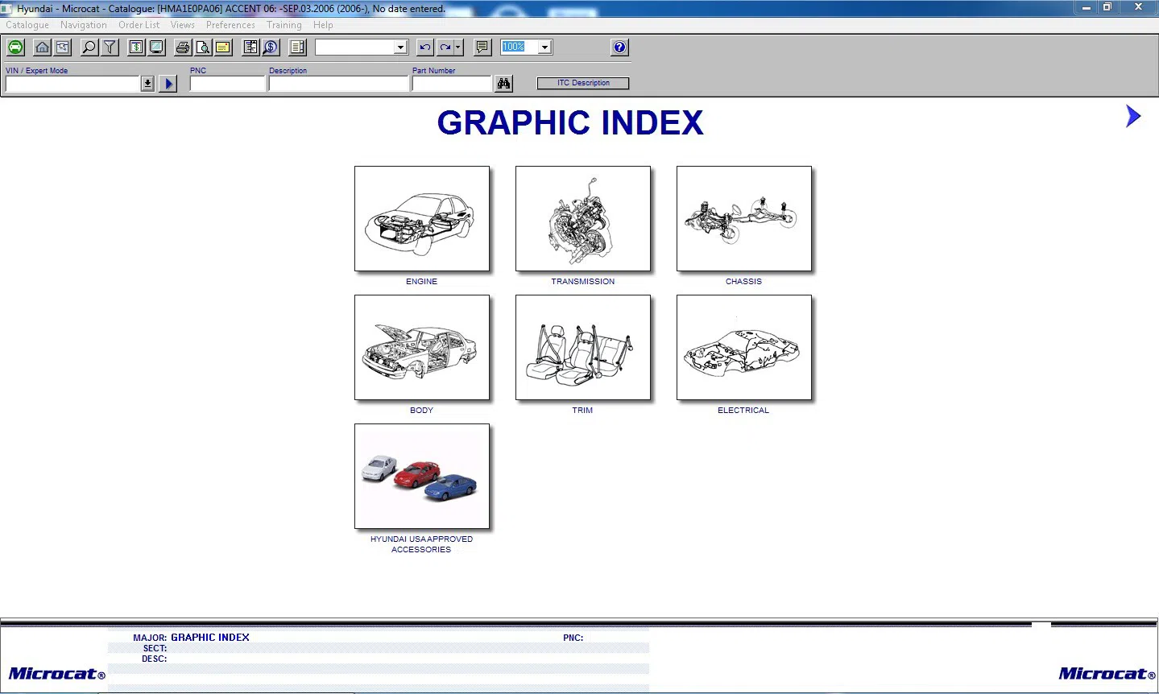Screen dimensions: 1159x694
Task: Click into the PNC input field
Action: (x=227, y=84)
